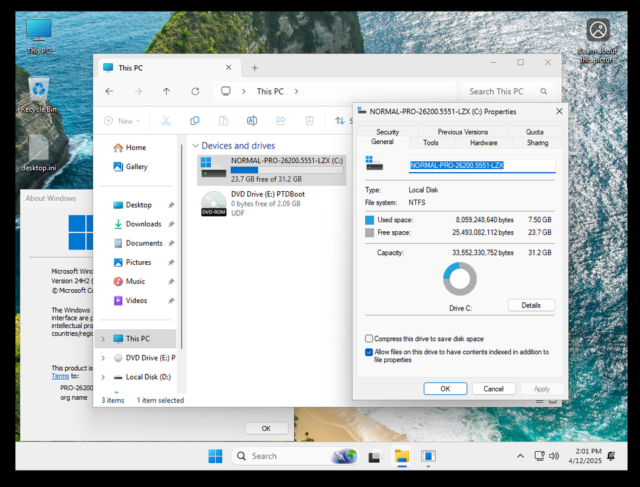The height and width of the screenshot is (487, 640).
Task: Close the This PC tab
Action: (x=228, y=68)
